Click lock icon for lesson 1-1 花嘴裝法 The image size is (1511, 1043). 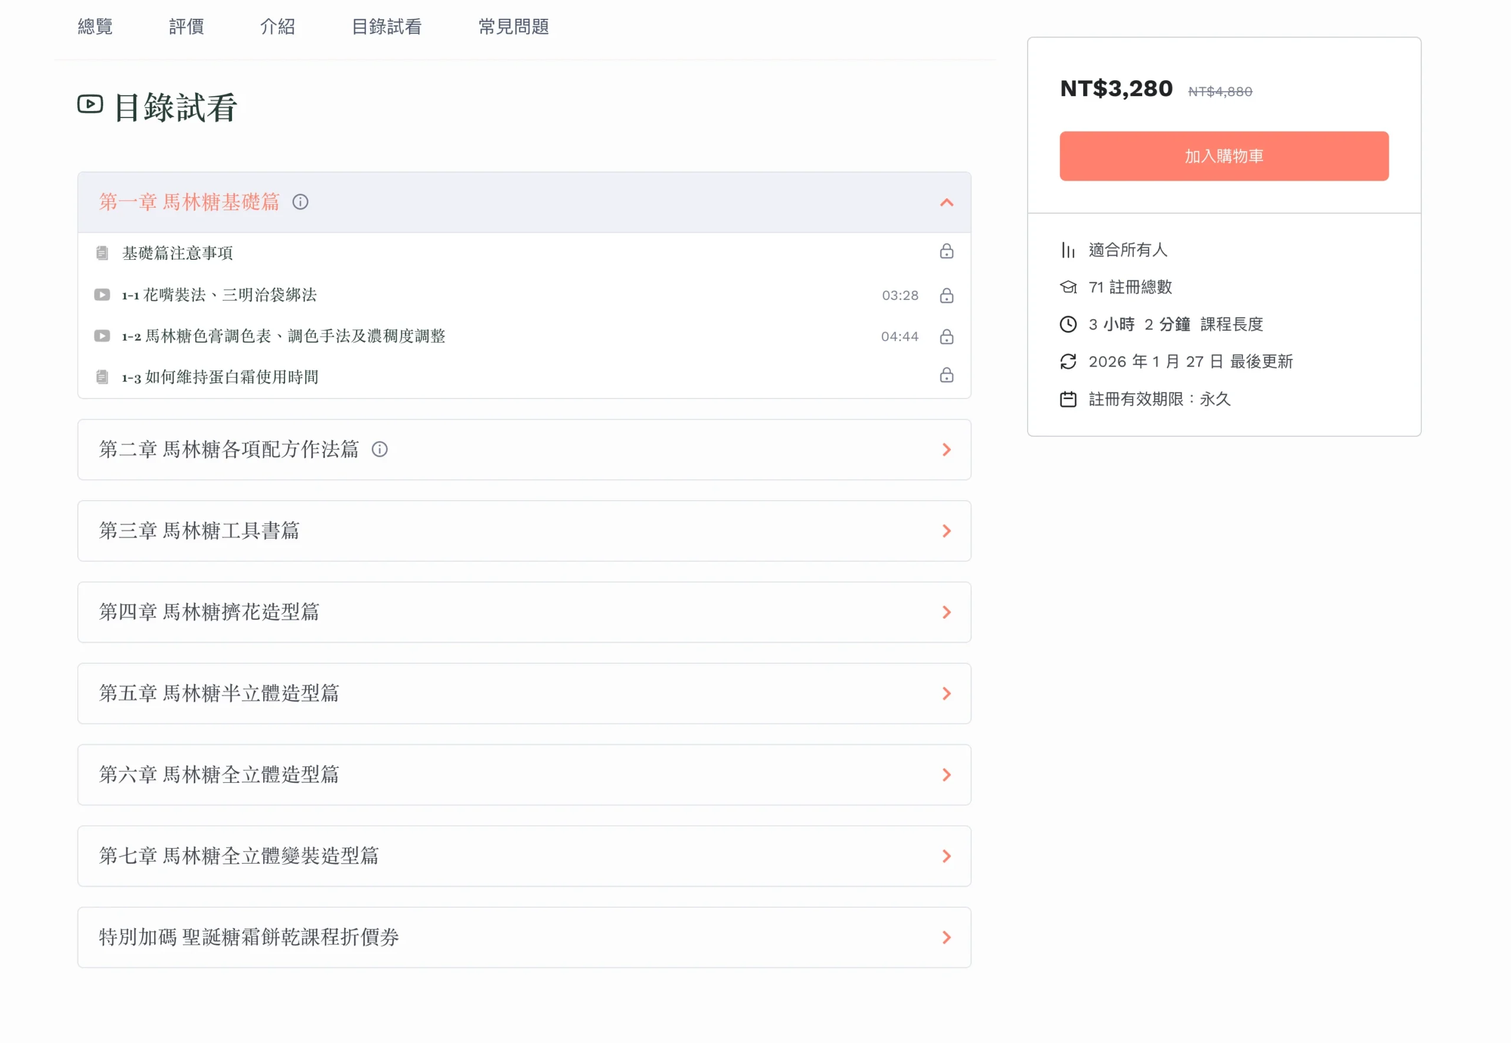click(x=946, y=295)
